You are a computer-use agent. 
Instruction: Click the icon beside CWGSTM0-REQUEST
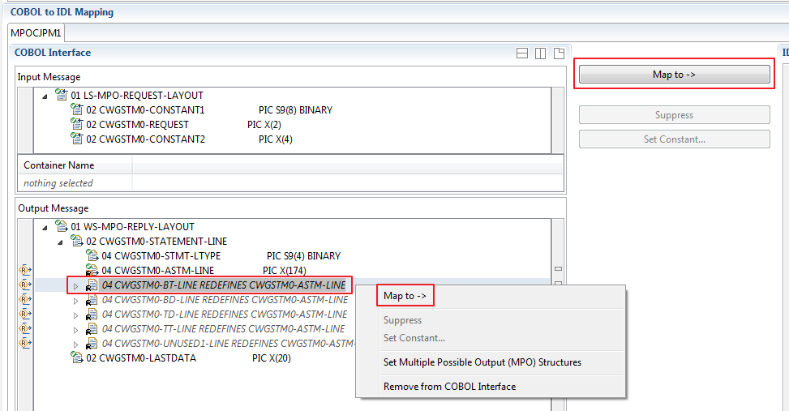pos(76,124)
